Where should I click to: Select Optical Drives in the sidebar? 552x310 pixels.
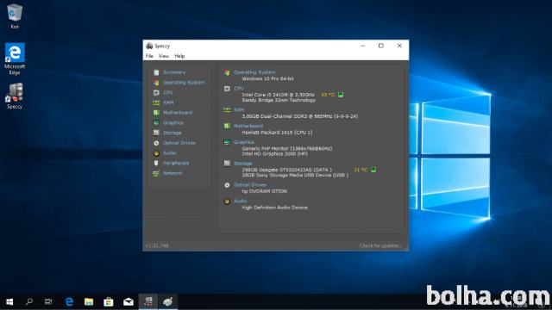179,143
